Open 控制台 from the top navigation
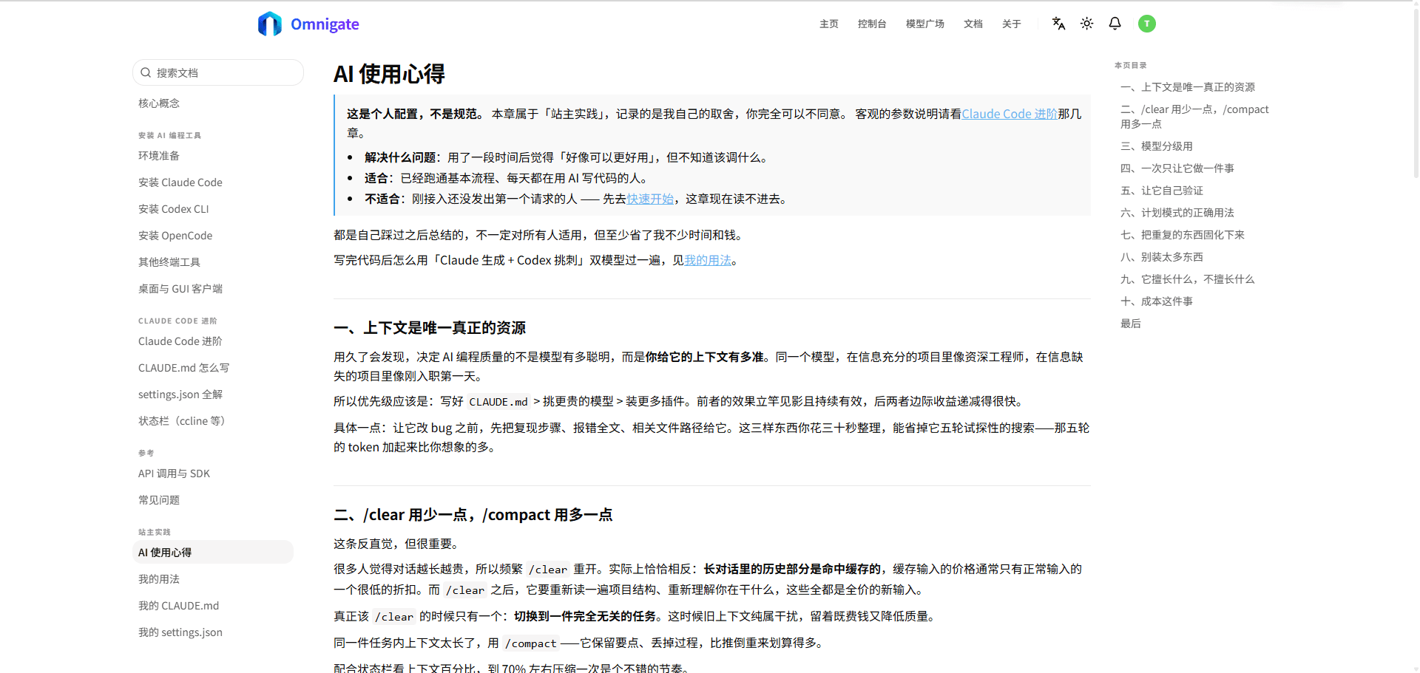Image resolution: width=1420 pixels, height=673 pixels. (x=872, y=24)
